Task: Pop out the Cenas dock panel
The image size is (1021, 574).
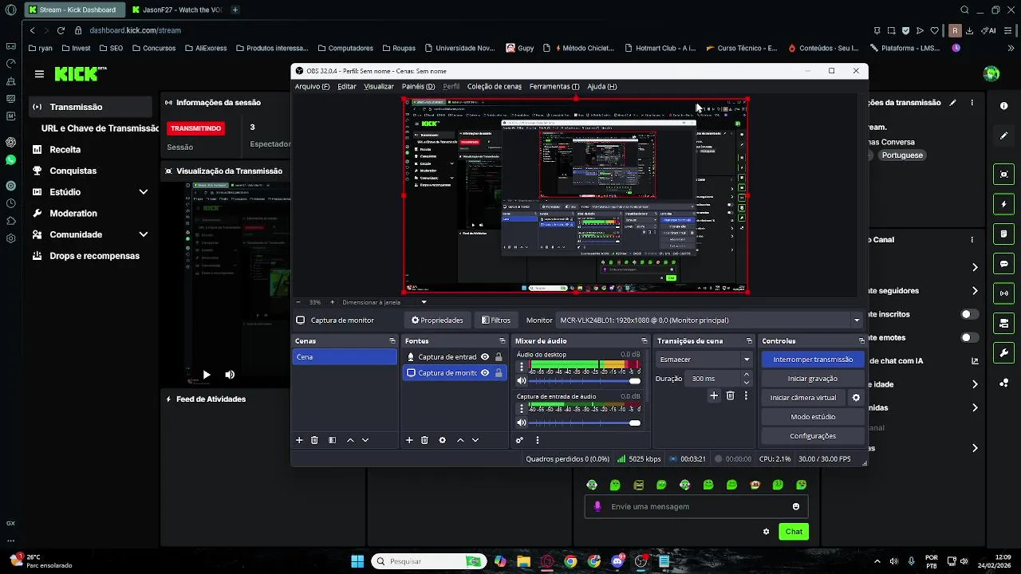Action: click(392, 341)
